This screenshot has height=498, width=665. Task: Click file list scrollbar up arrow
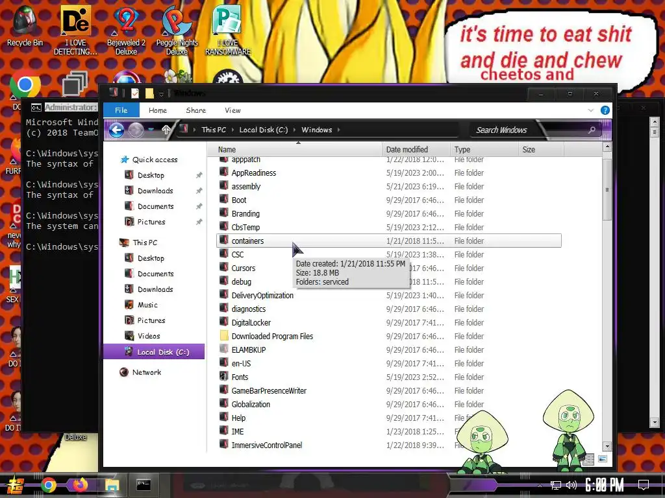607,147
